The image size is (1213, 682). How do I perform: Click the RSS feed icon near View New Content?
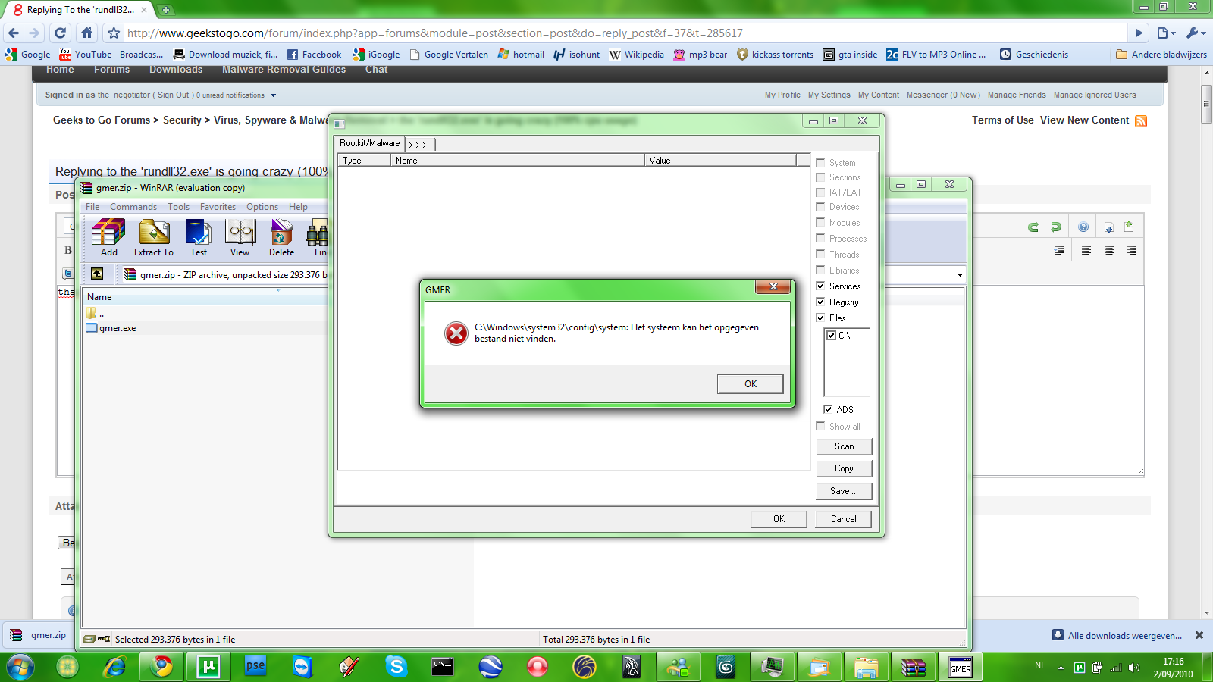pyautogui.click(x=1140, y=121)
